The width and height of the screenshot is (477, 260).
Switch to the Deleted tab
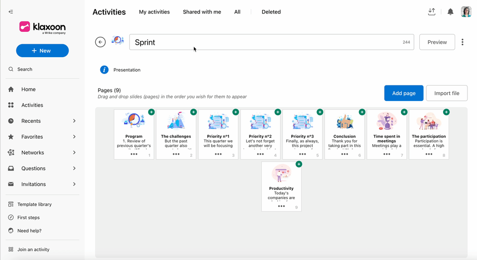coord(271,12)
